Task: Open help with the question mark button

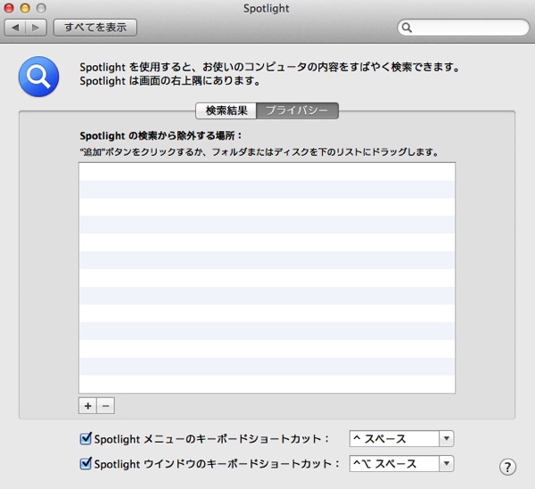Action: (x=507, y=467)
